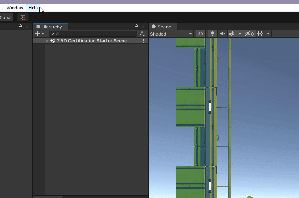Open left panel three-dot options menu
Viewport: 299px width, 198px height.
(27, 26)
